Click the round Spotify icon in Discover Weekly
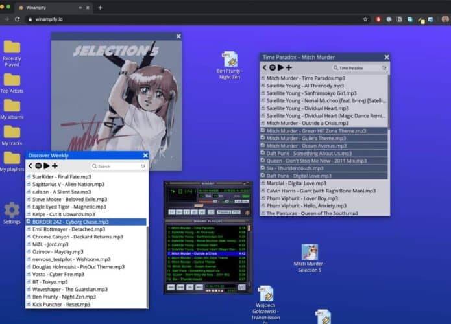Image resolution: width=451 pixels, height=324 pixels. pyautogui.click(x=38, y=166)
